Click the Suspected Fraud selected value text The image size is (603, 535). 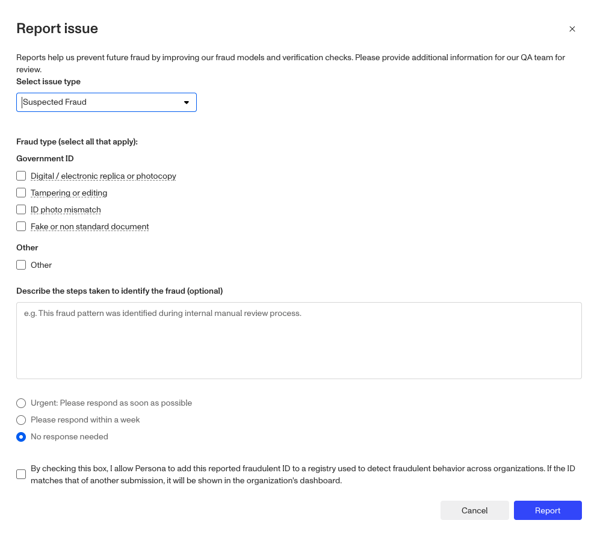pyautogui.click(x=55, y=102)
